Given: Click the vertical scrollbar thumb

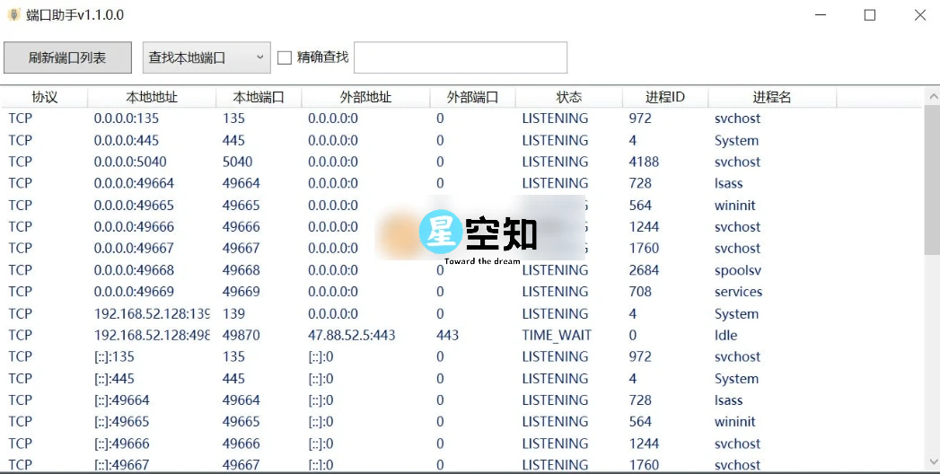Looking at the screenshot, I should pyautogui.click(x=933, y=180).
